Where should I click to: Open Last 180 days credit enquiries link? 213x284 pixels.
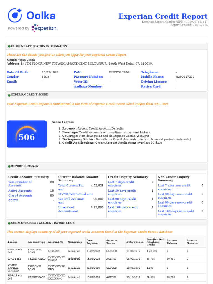123,209
